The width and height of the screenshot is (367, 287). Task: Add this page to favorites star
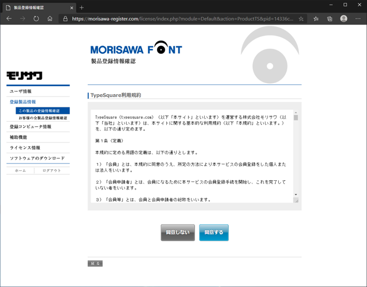pyautogui.click(x=301, y=19)
